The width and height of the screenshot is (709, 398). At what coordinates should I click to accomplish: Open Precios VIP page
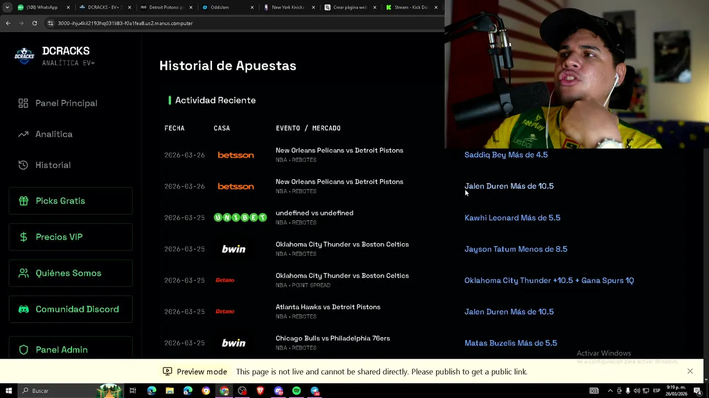click(70, 237)
